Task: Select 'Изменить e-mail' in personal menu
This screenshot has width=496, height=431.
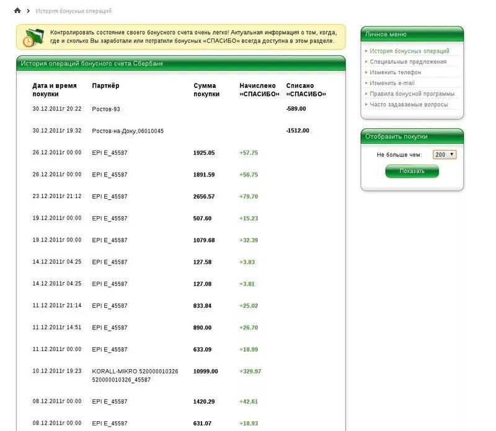Action: coord(392,83)
